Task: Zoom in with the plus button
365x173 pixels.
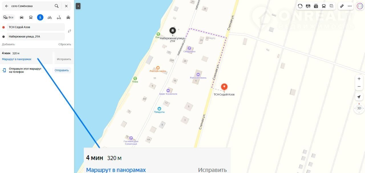Action: [x=359, y=79]
